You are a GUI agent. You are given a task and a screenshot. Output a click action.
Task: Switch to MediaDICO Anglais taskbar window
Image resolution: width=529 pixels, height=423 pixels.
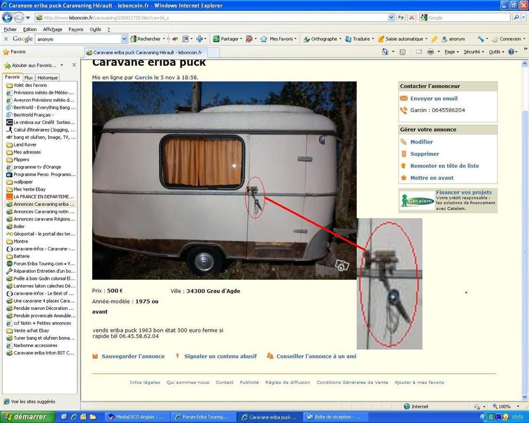click(x=136, y=417)
